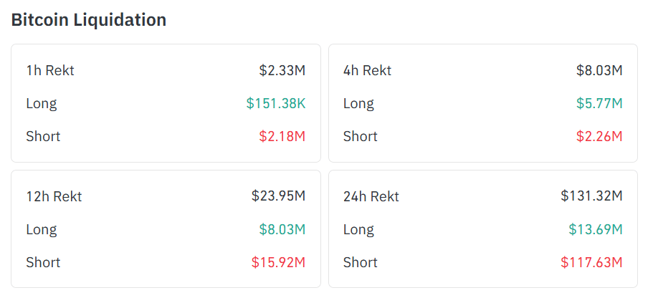Click the 12h short value $15.92M
648x298 pixels.
point(278,262)
